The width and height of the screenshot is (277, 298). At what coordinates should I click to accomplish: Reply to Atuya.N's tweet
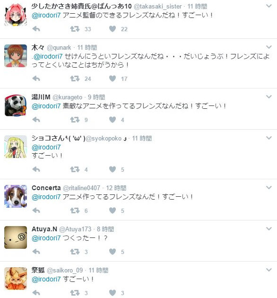pos(36,252)
